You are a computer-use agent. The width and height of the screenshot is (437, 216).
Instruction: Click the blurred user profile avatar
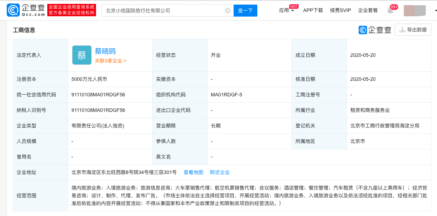pos(415,11)
